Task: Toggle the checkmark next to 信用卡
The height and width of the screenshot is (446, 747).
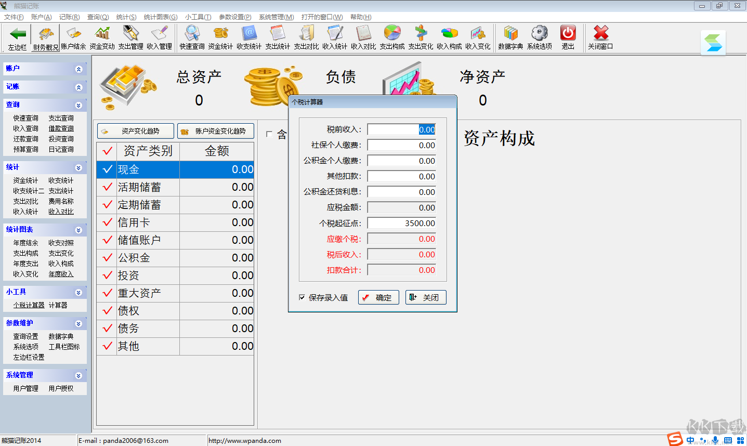Action: pos(106,222)
